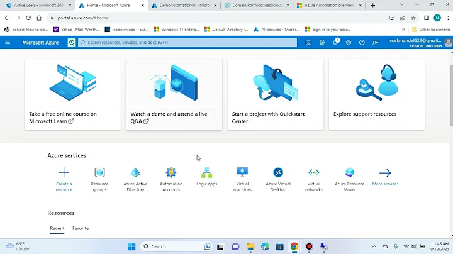Image resolution: width=453 pixels, height=254 pixels.
Task: Click the page vertical scrollbar
Action: point(451,96)
